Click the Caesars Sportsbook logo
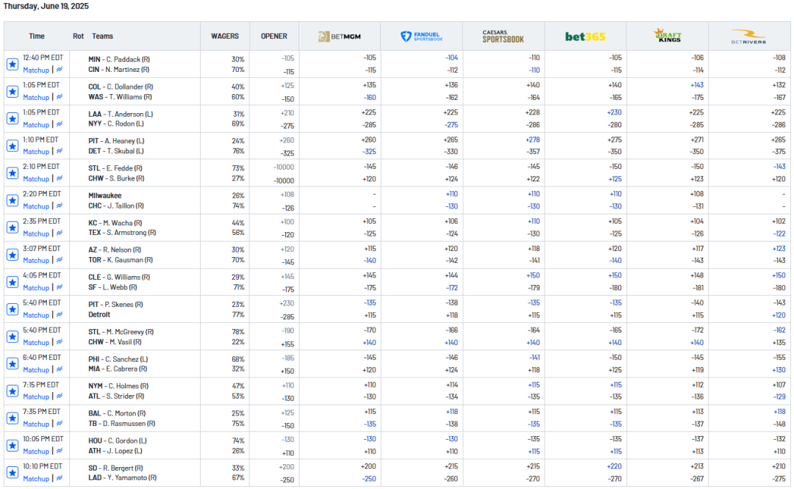The height and width of the screenshot is (489, 794). [503, 36]
